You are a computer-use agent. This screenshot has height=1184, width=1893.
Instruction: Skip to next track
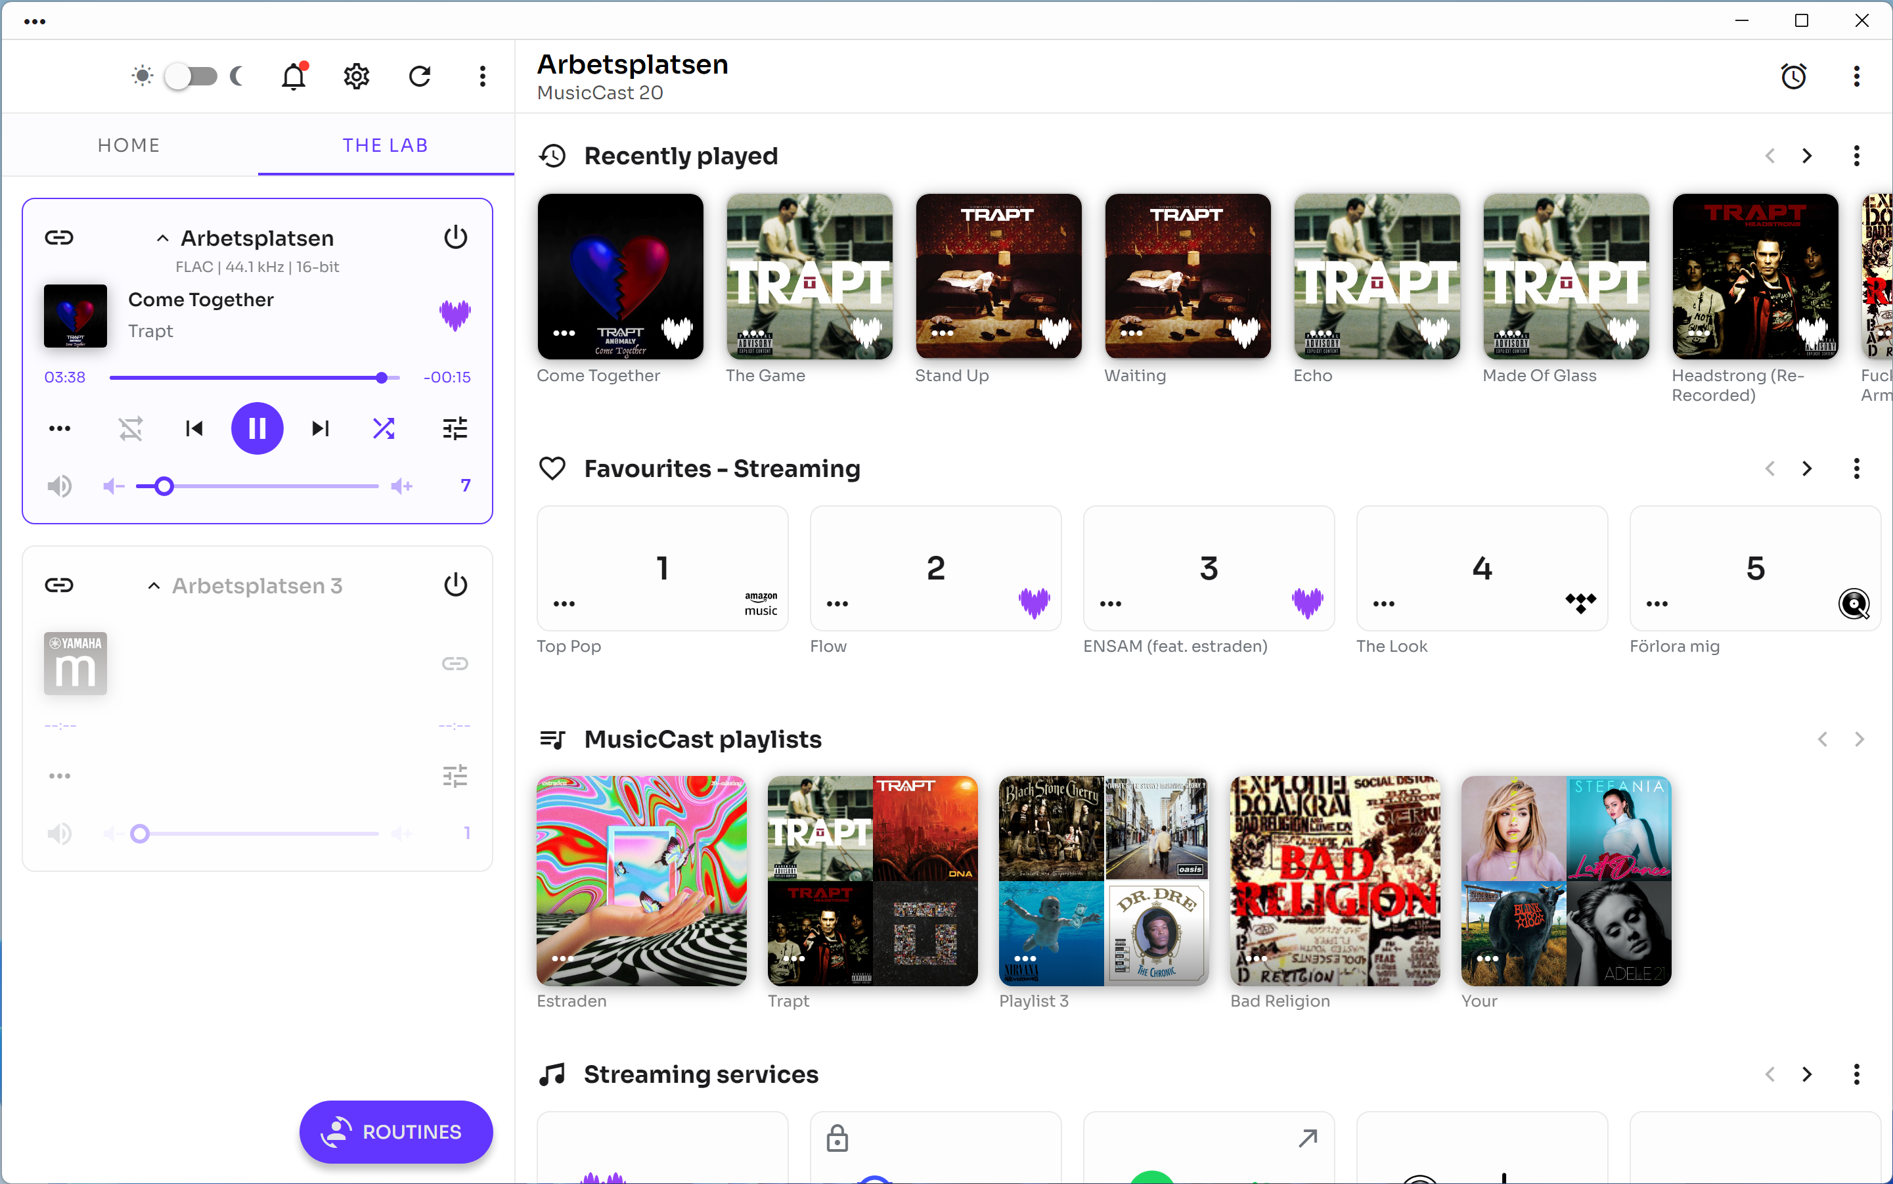pyautogui.click(x=320, y=428)
